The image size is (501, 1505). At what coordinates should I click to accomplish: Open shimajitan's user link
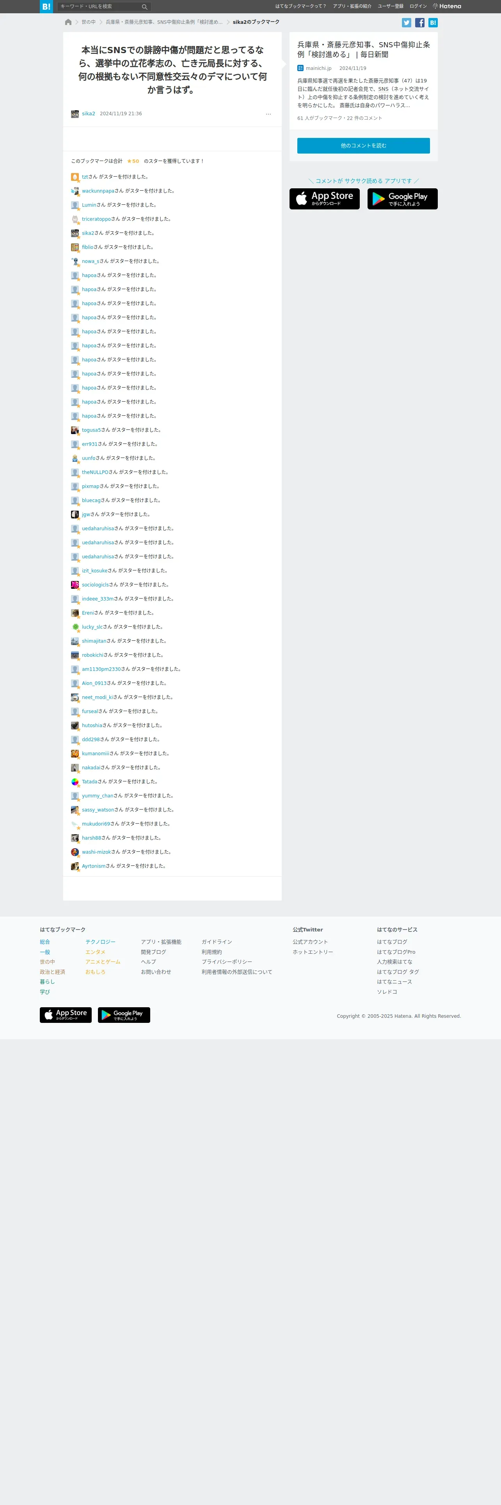[x=94, y=641]
